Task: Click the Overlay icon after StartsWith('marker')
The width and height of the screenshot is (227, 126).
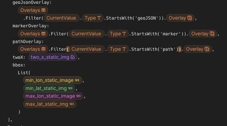Action: (x=212, y=34)
